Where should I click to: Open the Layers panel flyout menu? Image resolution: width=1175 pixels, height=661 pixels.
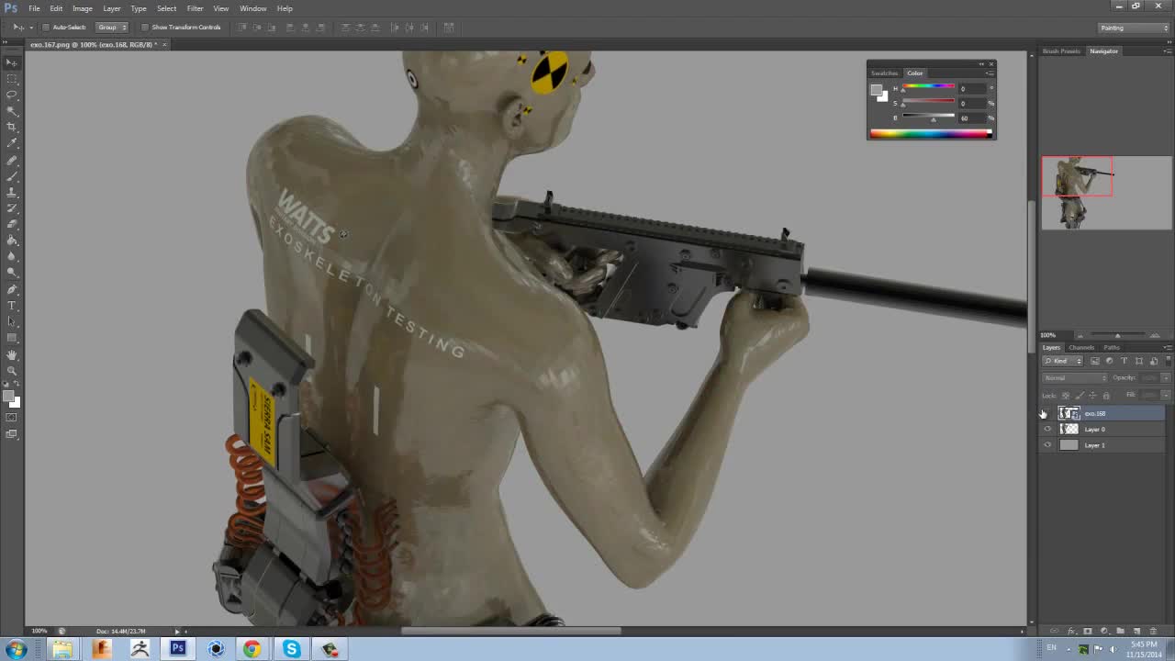(x=1167, y=347)
